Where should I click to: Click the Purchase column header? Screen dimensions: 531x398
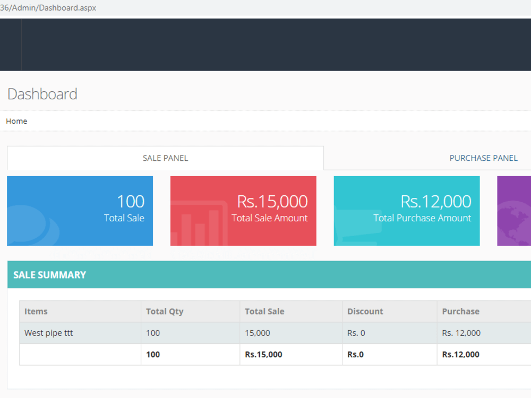[484, 312]
